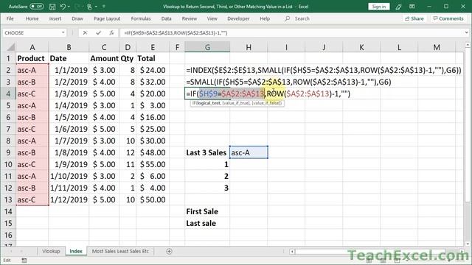This screenshot has width=472, height=265.
Task: Click the Qty value 12 cell
Action: [128, 152]
